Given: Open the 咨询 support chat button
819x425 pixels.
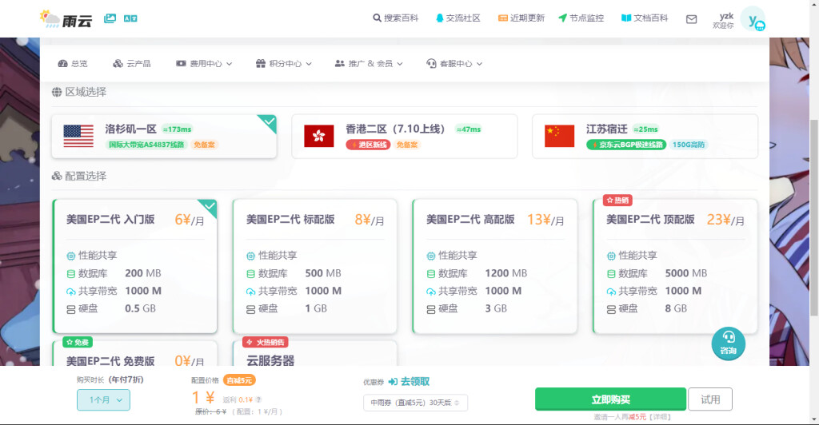Looking at the screenshot, I should click(728, 344).
